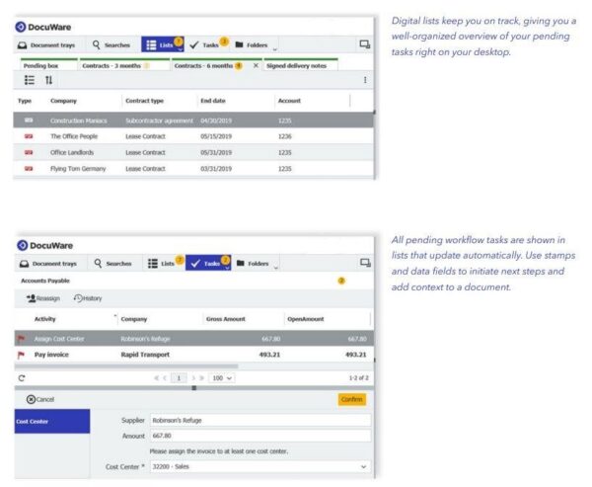
Task: Open Searches tab in upper DocuWare window
Action: 111,45
